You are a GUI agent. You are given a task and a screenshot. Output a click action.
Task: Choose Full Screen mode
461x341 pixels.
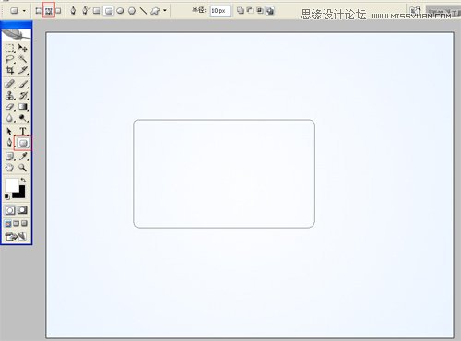click(x=24, y=224)
